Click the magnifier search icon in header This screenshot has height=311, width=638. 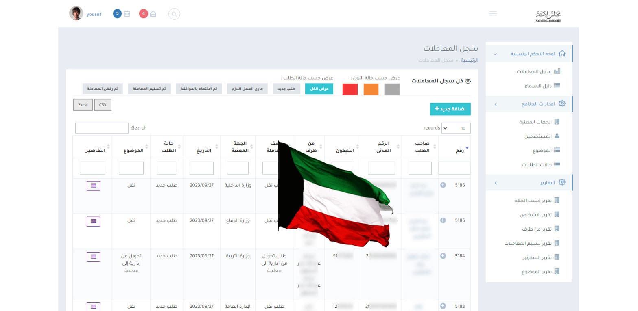(x=174, y=14)
